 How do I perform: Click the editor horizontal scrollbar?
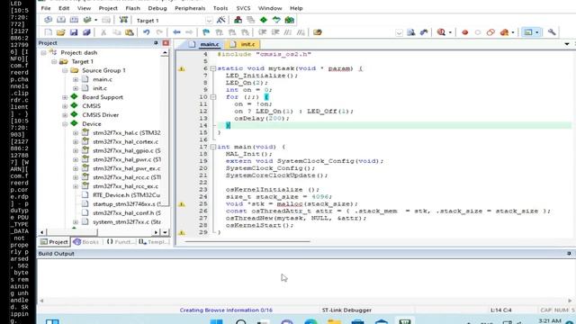point(247,241)
